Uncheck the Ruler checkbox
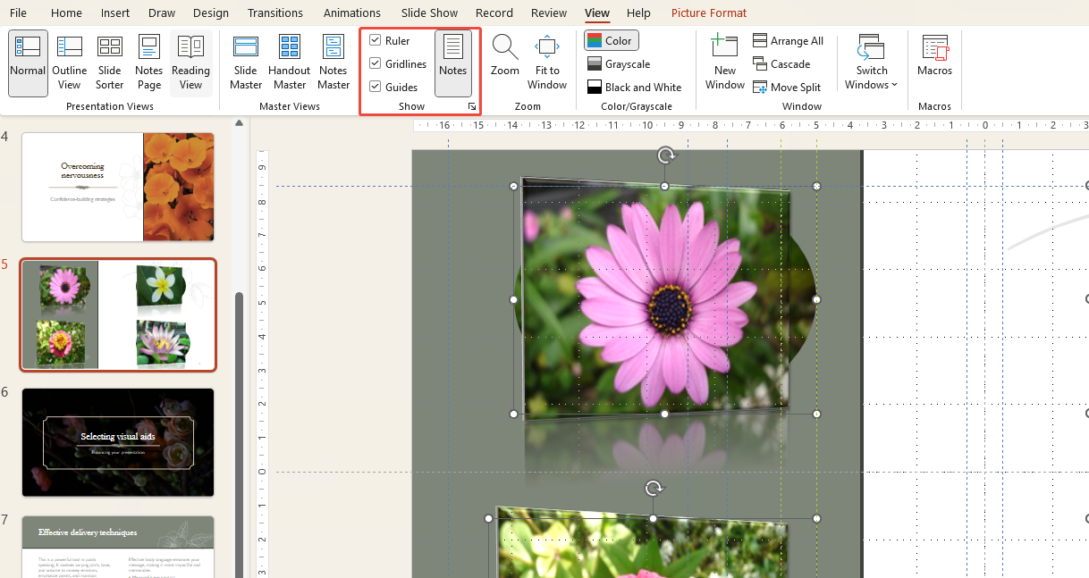 [376, 41]
